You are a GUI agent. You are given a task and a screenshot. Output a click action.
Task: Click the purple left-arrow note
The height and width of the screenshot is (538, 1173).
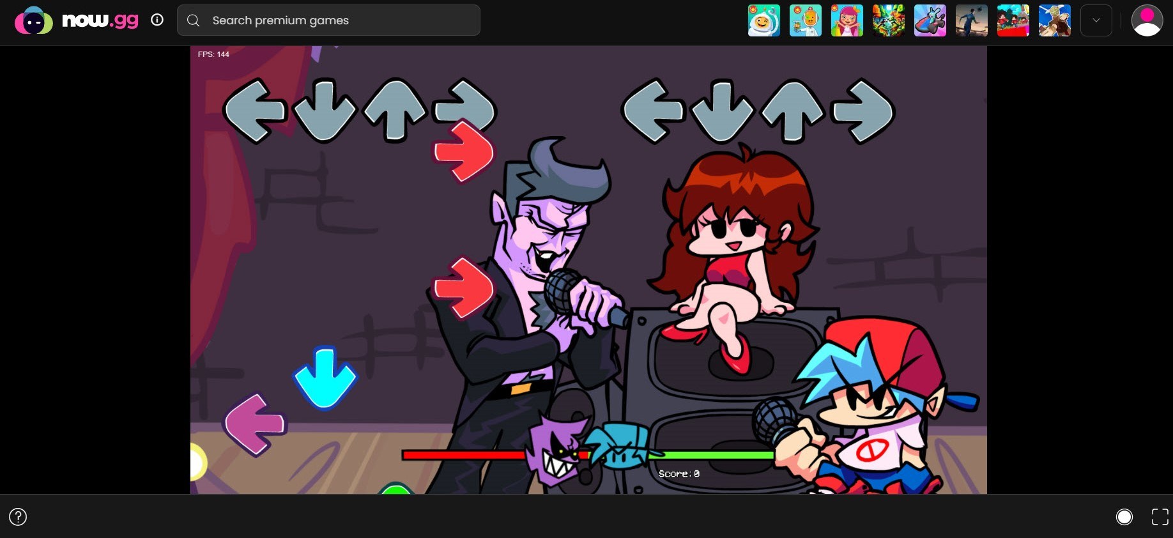(255, 424)
